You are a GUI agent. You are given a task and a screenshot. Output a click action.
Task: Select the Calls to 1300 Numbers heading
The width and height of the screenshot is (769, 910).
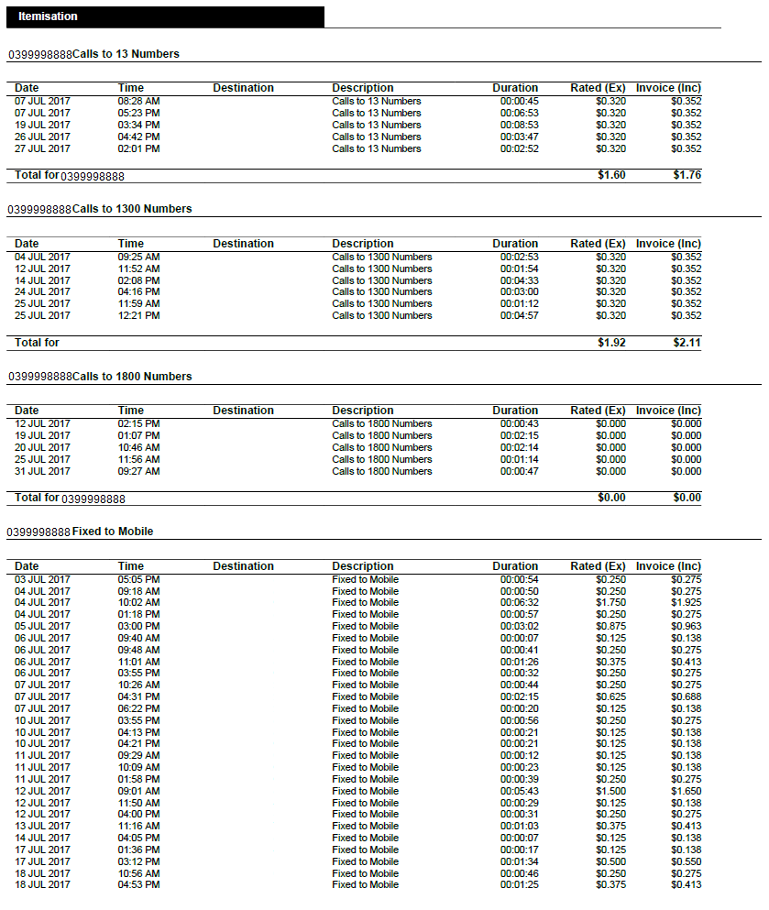pos(132,209)
